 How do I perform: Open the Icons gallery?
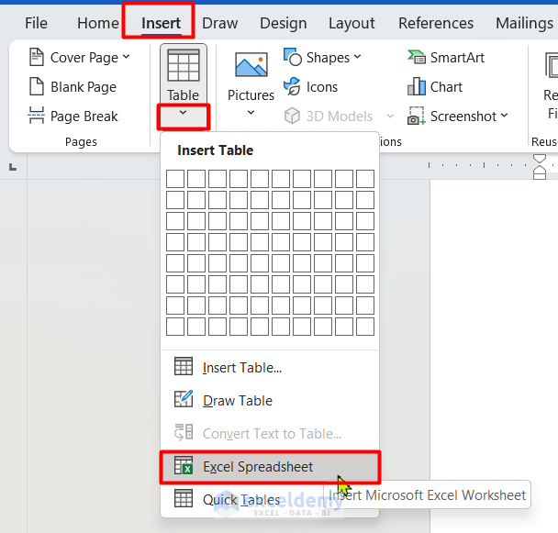[310, 87]
